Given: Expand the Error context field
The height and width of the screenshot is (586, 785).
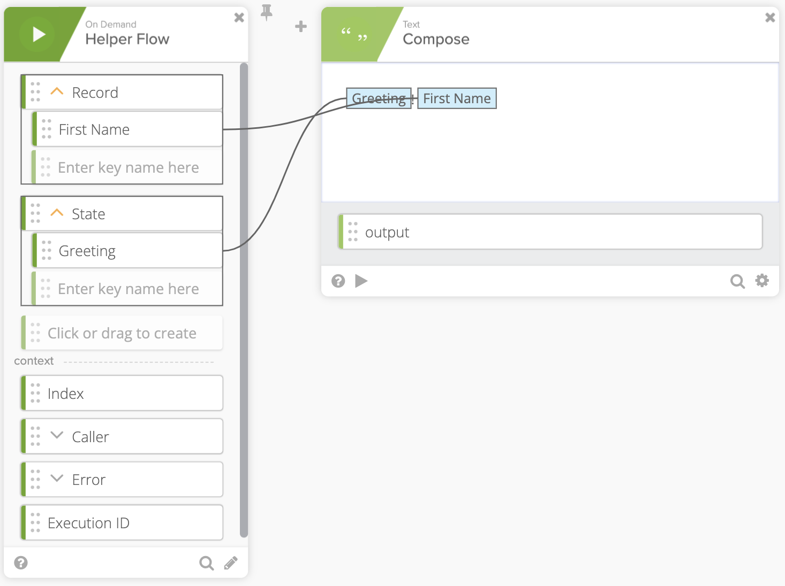Looking at the screenshot, I should pyautogui.click(x=57, y=479).
